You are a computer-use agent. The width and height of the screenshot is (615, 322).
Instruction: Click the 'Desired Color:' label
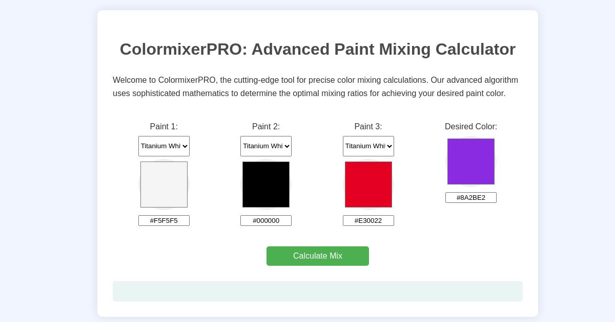pyautogui.click(x=470, y=127)
